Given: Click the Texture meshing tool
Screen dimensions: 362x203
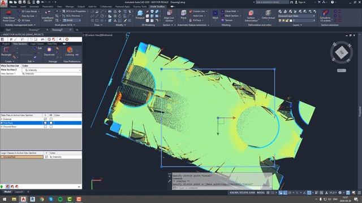Looking at the screenshot, I should click(x=227, y=20).
